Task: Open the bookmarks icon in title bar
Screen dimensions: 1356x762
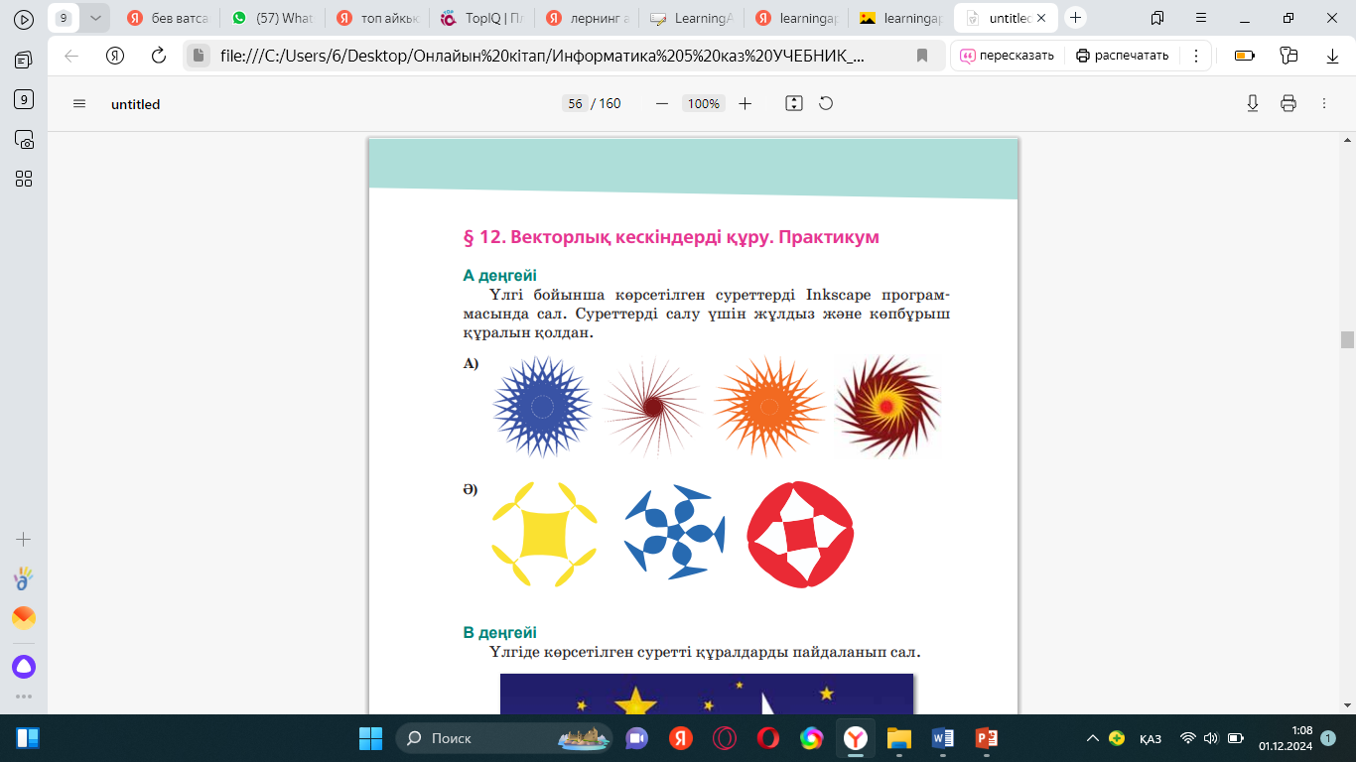Action: click(1157, 18)
